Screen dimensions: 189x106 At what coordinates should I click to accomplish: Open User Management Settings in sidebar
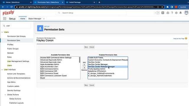click(18, 61)
